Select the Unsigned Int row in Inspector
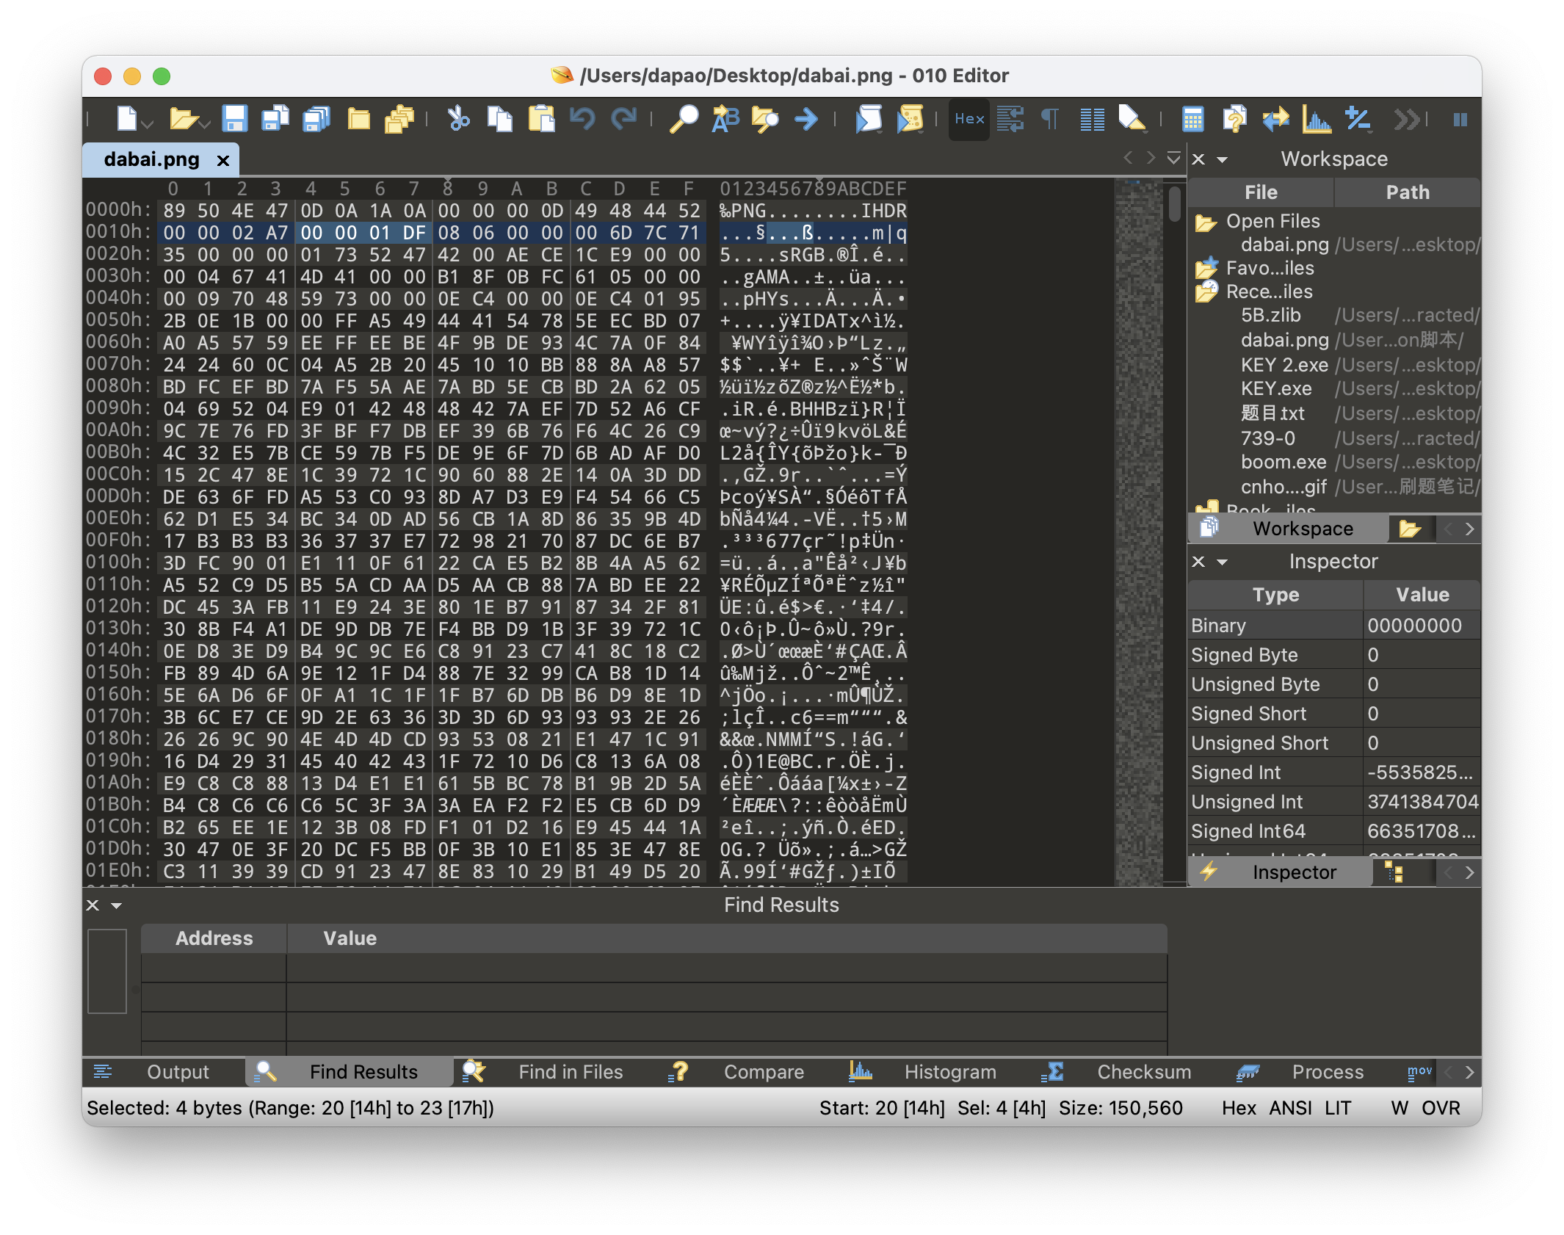This screenshot has width=1564, height=1235. pos(1334,802)
